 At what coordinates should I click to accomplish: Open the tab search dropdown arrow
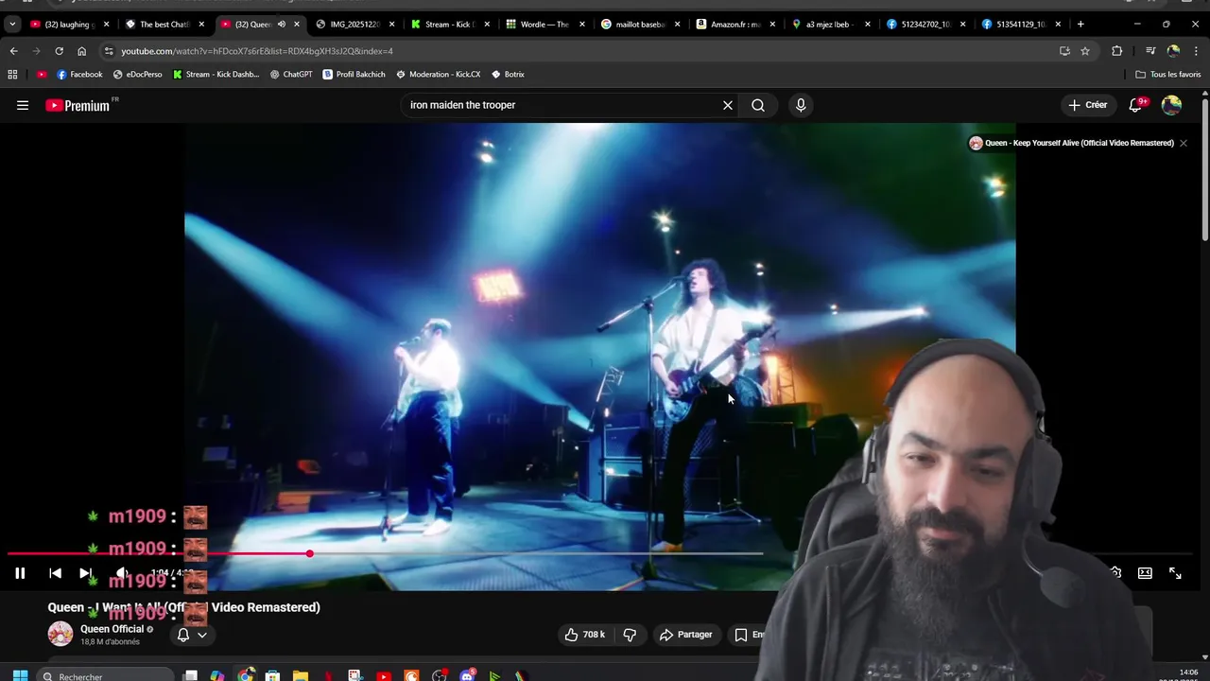11,24
